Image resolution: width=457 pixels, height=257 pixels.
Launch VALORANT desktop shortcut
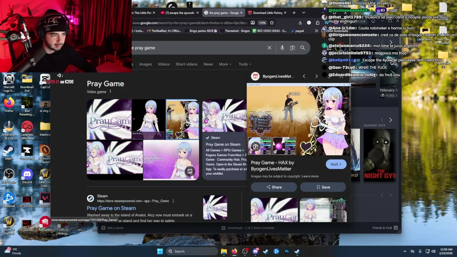point(45,200)
